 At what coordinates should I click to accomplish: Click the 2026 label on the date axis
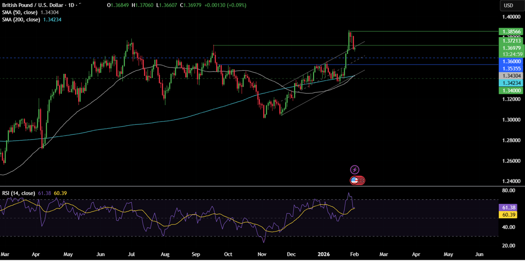[323, 254]
